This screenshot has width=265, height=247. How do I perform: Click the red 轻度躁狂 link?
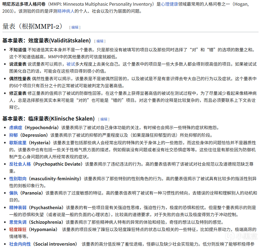pyautogui.click(x=18, y=230)
